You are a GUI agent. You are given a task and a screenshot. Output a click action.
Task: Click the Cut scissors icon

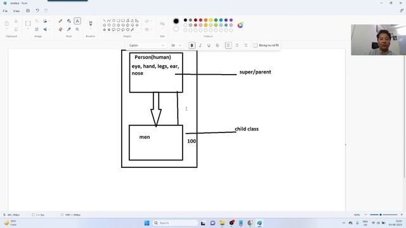(16, 21)
